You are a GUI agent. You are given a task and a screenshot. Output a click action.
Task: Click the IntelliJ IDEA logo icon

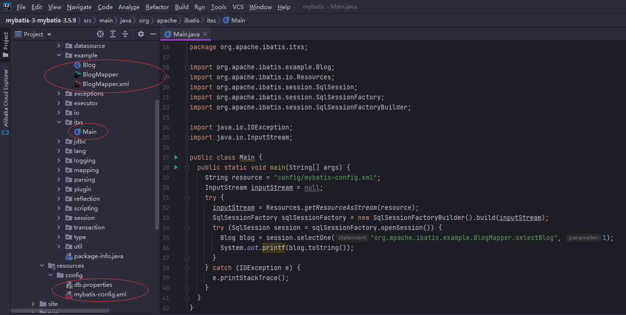tap(6, 7)
